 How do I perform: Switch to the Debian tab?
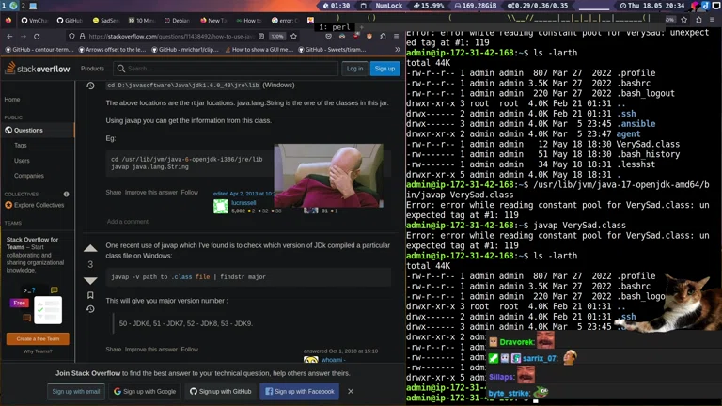(178, 21)
